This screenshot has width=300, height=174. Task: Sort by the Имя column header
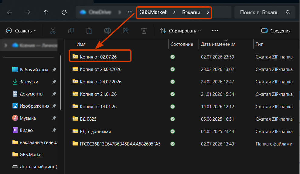point(81,44)
